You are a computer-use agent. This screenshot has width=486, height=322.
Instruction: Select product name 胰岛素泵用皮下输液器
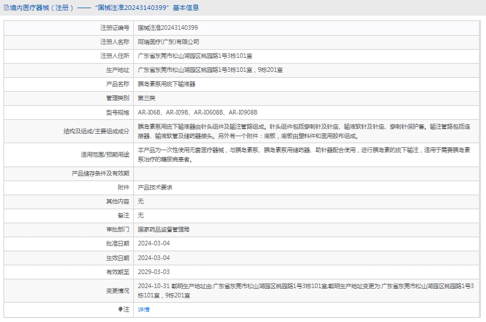[x=166, y=84]
